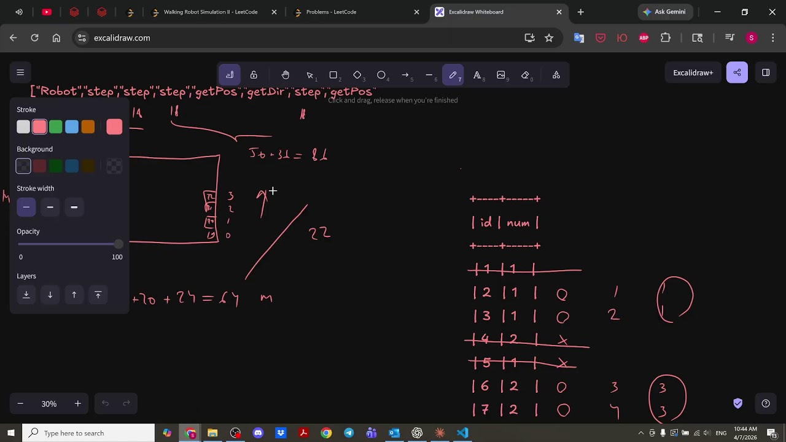The width and height of the screenshot is (786, 442).
Task: Open the browser extensions puzzle icon
Action: click(x=666, y=37)
